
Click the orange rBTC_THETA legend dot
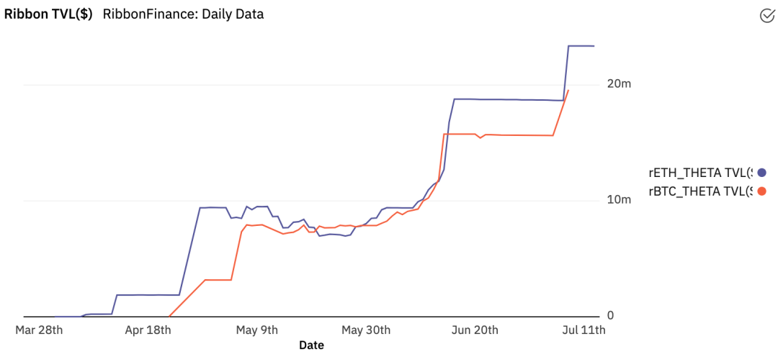click(762, 191)
